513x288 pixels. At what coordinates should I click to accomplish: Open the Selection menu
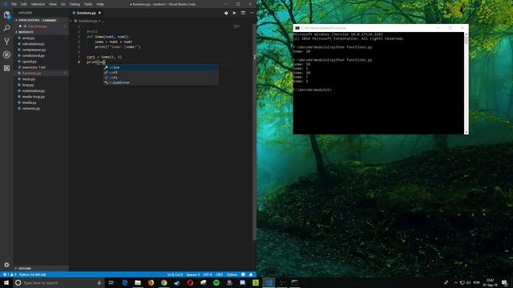pyautogui.click(x=38, y=4)
